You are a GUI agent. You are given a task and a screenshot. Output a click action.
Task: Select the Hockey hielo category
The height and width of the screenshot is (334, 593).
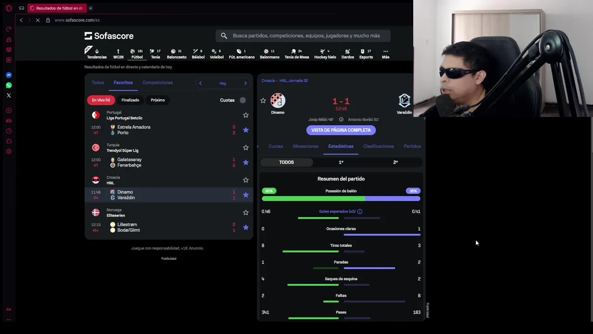(325, 54)
